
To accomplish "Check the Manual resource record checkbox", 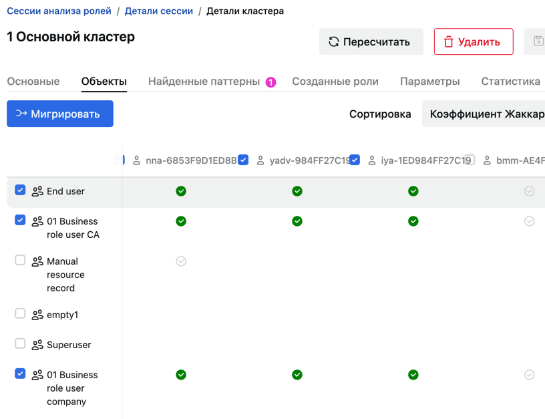I will (20, 260).
